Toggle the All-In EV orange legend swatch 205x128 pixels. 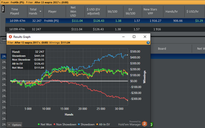pos(97,124)
